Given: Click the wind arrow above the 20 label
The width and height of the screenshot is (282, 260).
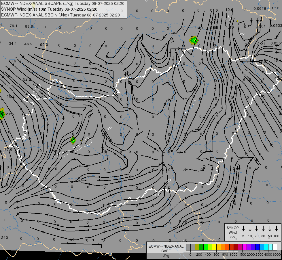Looking at the screenshot, I should tap(256, 229).
